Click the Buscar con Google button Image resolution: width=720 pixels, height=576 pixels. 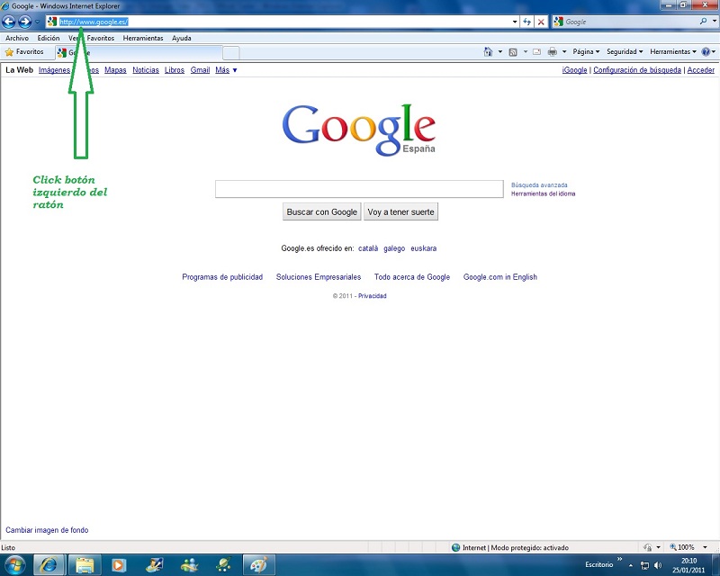[322, 211]
